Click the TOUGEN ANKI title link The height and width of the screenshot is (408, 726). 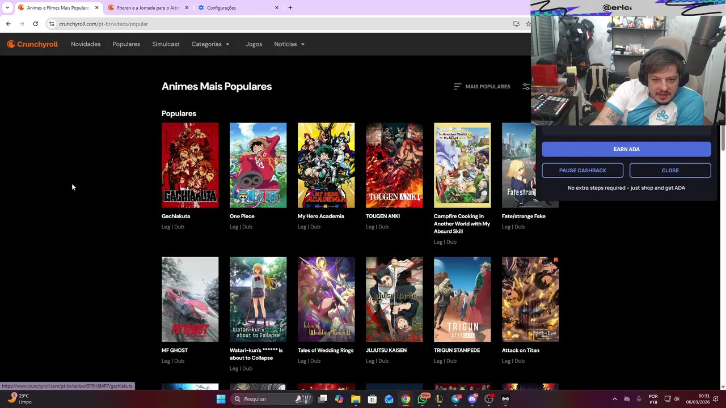(383, 216)
